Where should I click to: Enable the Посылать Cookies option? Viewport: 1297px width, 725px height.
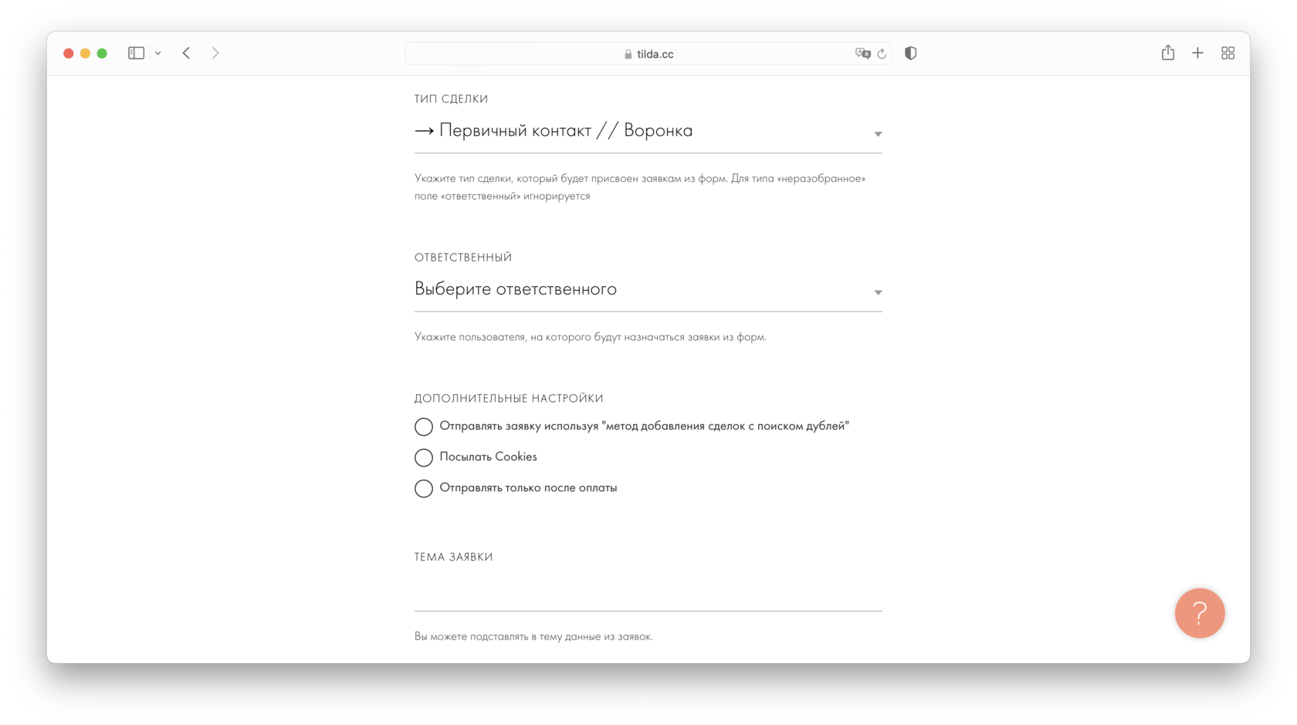[423, 457]
